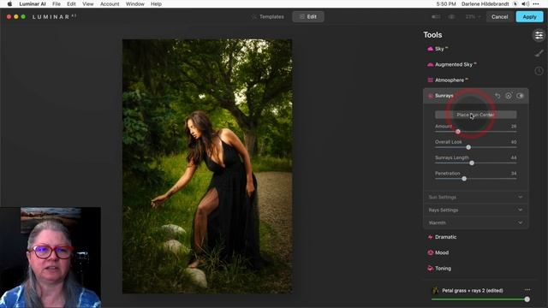Toggle Sunrays tool visibility
This screenshot has height=308, width=548.
pyautogui.click(x=520, y=96)
